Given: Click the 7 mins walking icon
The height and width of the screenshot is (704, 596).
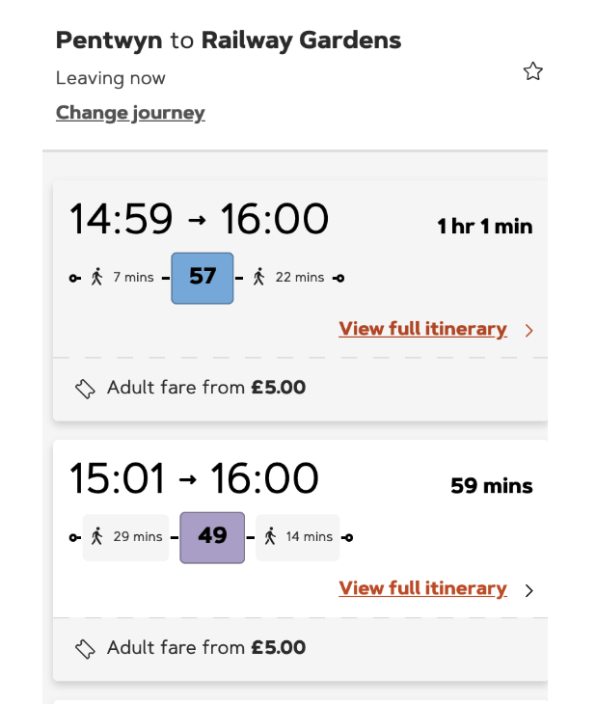Looking at the screenshot, I should point(96,278).
